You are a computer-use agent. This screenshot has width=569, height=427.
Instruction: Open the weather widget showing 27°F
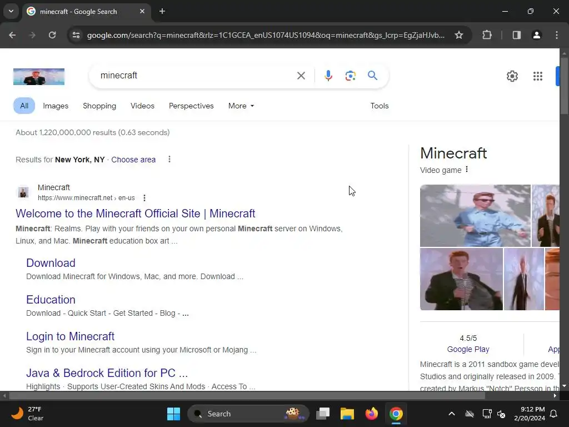[28, 414]
